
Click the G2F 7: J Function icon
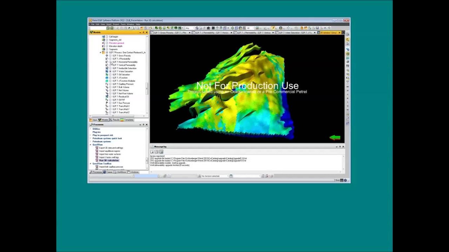(107, 78)
